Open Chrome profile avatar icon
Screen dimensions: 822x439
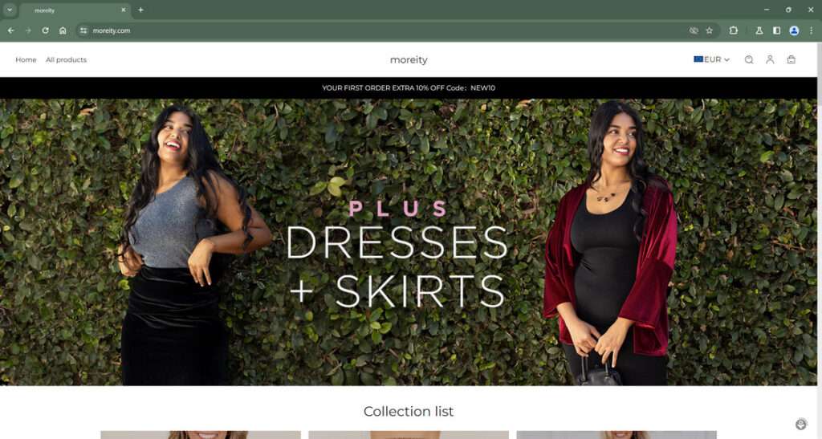[794, 30]
